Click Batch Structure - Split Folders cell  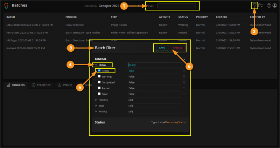tap(83, 32)
